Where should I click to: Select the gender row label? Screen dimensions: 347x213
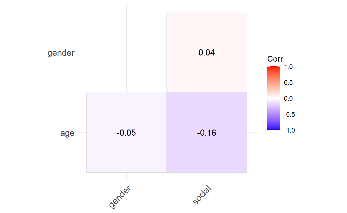coord(61,53)
